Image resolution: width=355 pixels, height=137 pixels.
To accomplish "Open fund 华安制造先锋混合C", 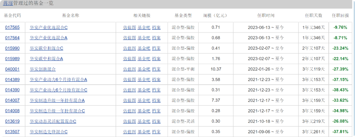I will [x=49, y=131].
